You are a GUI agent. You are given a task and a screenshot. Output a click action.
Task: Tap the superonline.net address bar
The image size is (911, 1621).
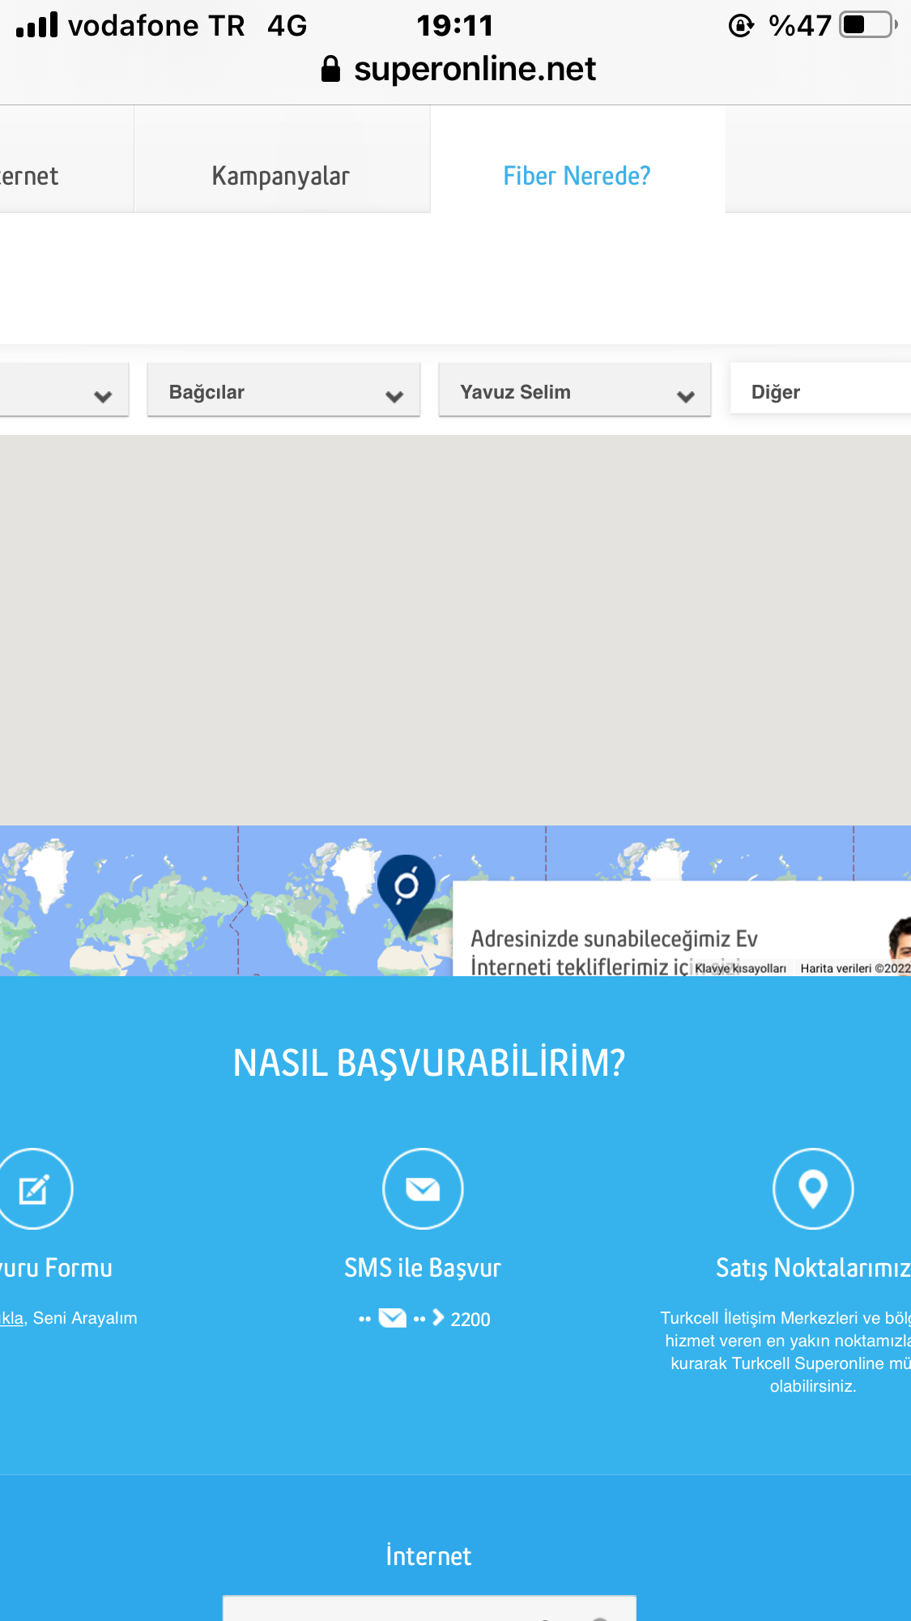458,69
